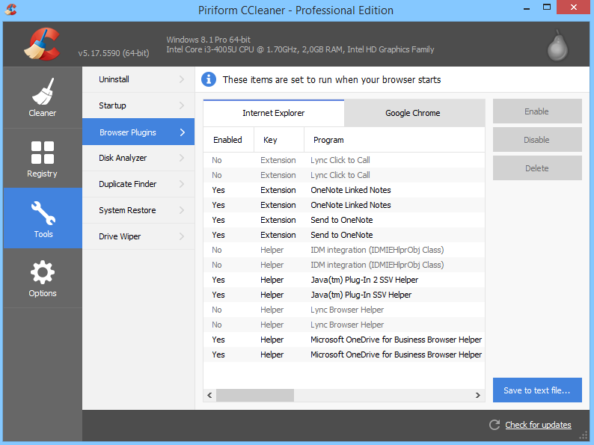Viewport: 594px width, 445px height.
Task: Open the Registry section grid icon
Action: 42,152
